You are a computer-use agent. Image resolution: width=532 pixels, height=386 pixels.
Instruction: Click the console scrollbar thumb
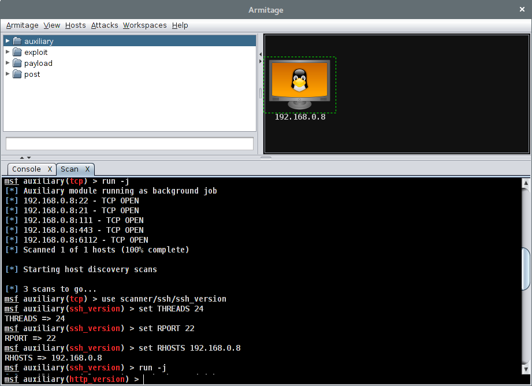pyautogui.click(x=526, y=269)
